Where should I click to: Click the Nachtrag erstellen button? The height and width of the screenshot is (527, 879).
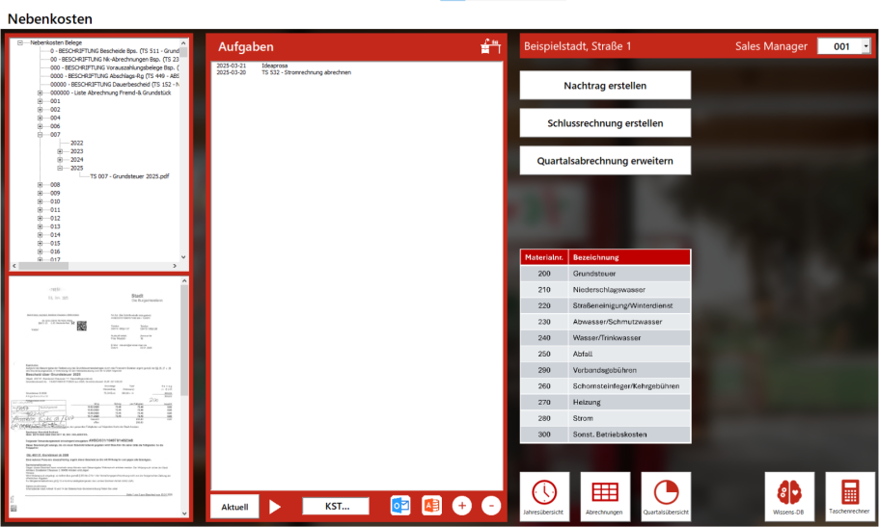(605, 86)
